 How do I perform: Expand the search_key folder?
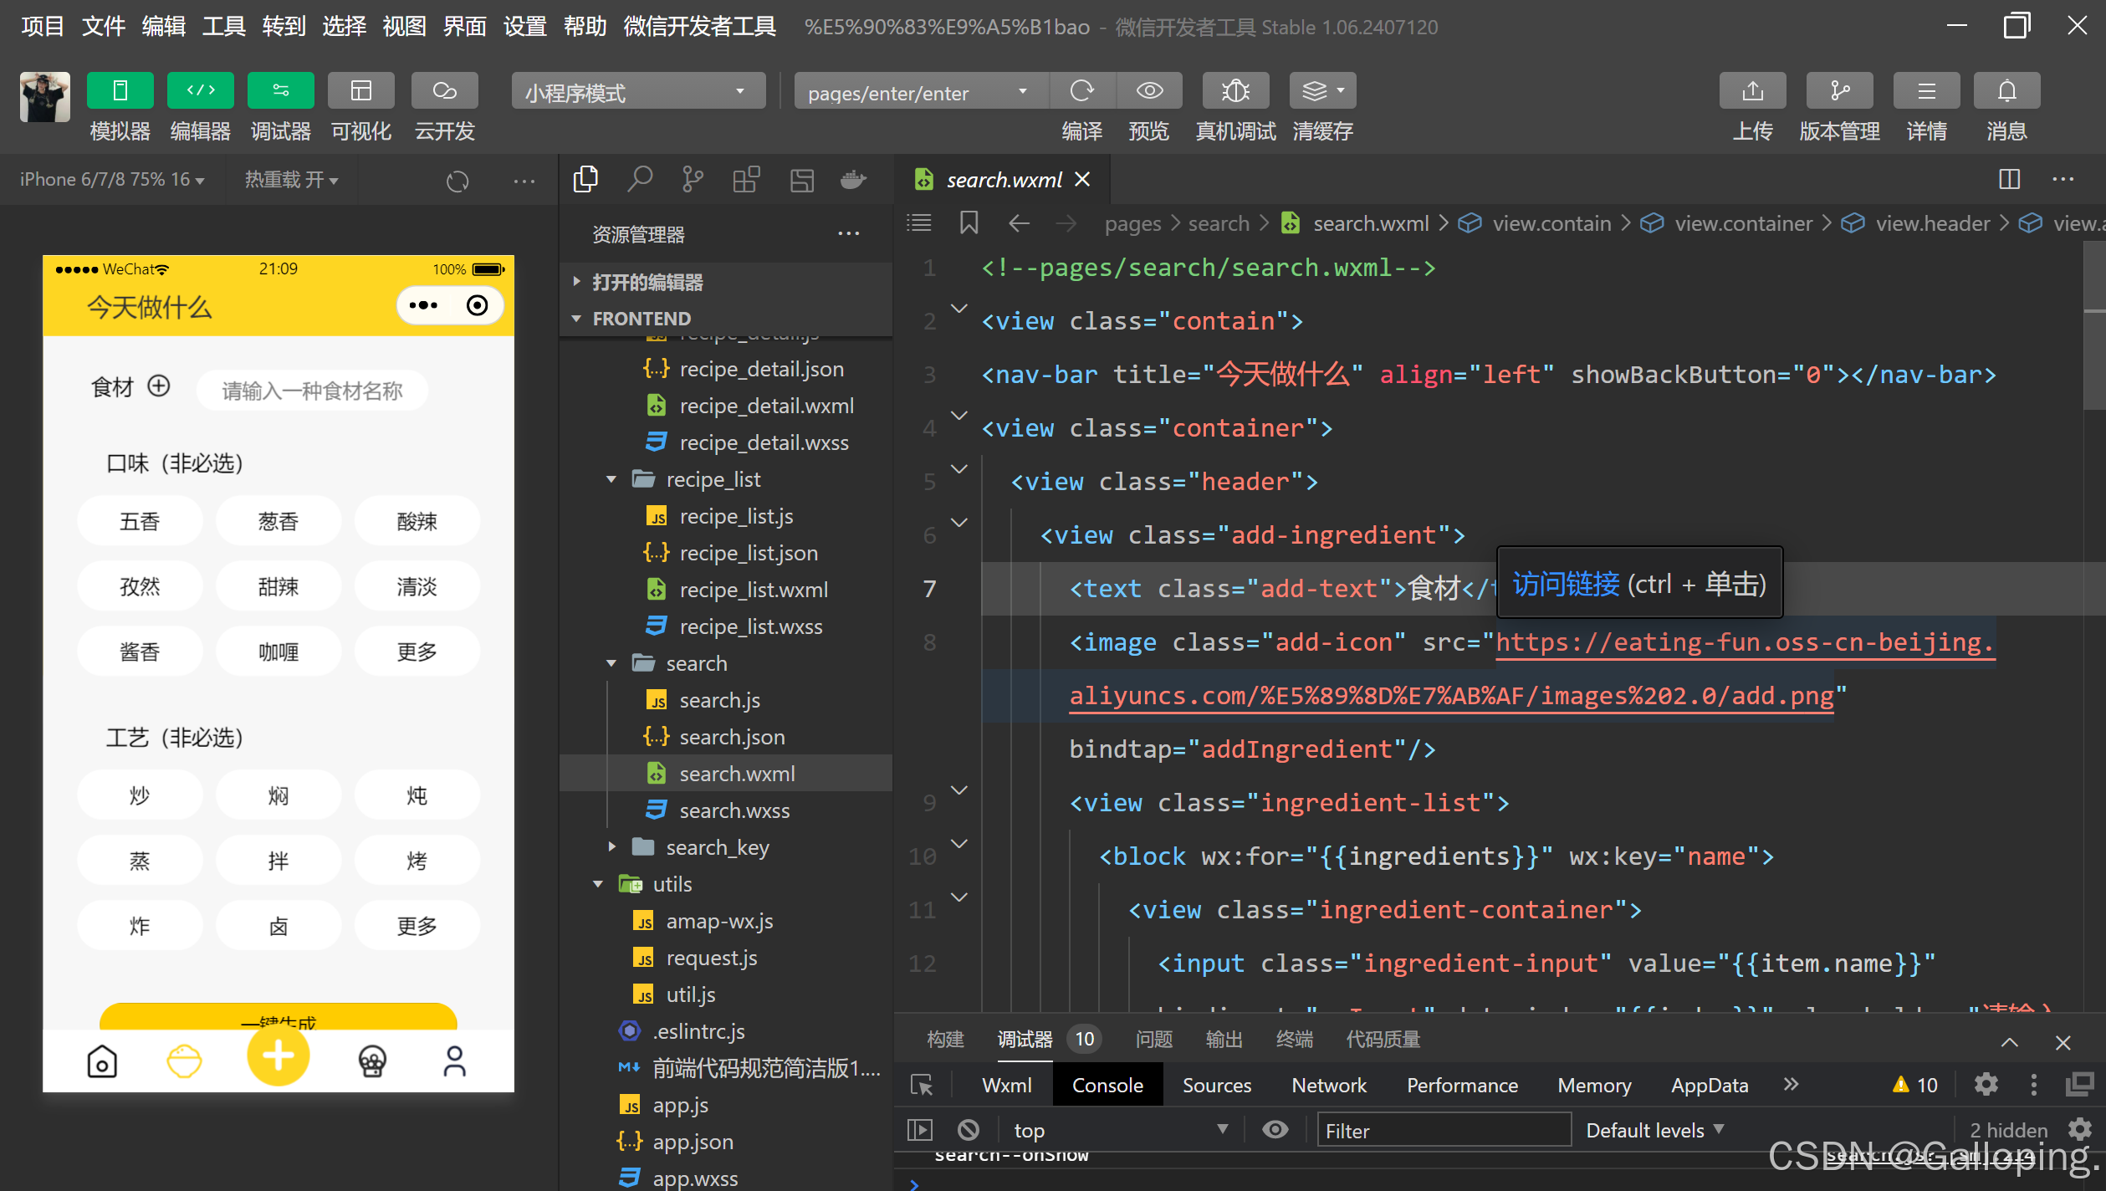[x=611, y=847]
